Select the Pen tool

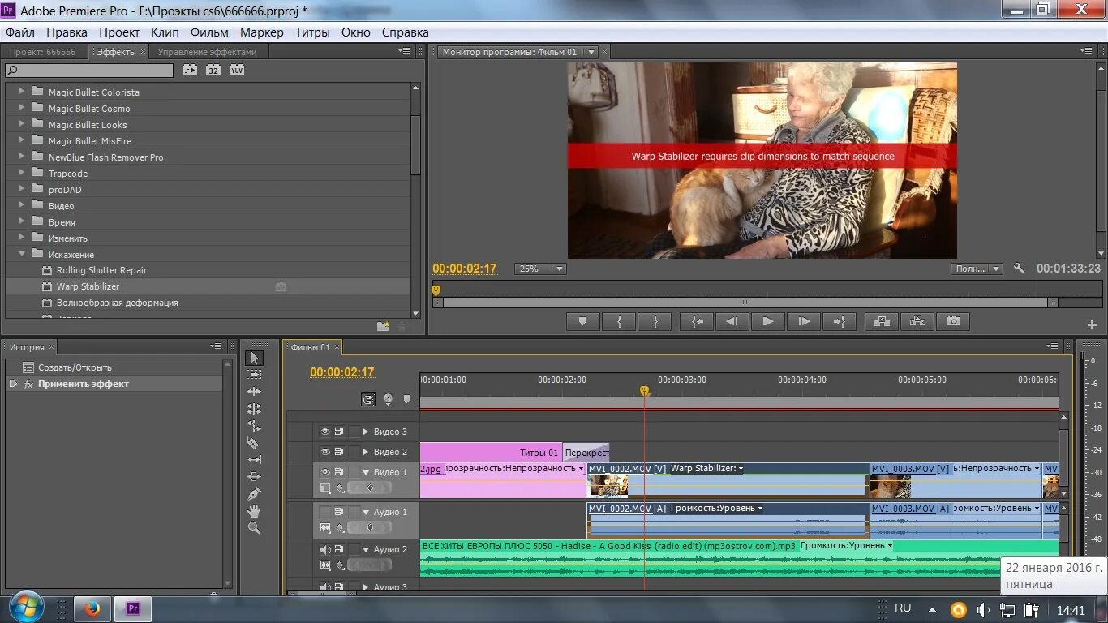point(254,494)
